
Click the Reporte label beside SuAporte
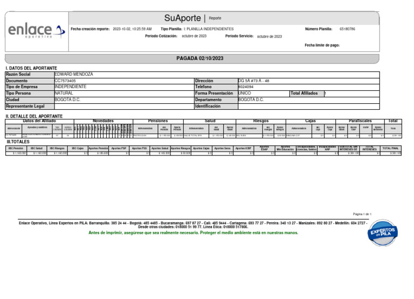pos(215,18)
